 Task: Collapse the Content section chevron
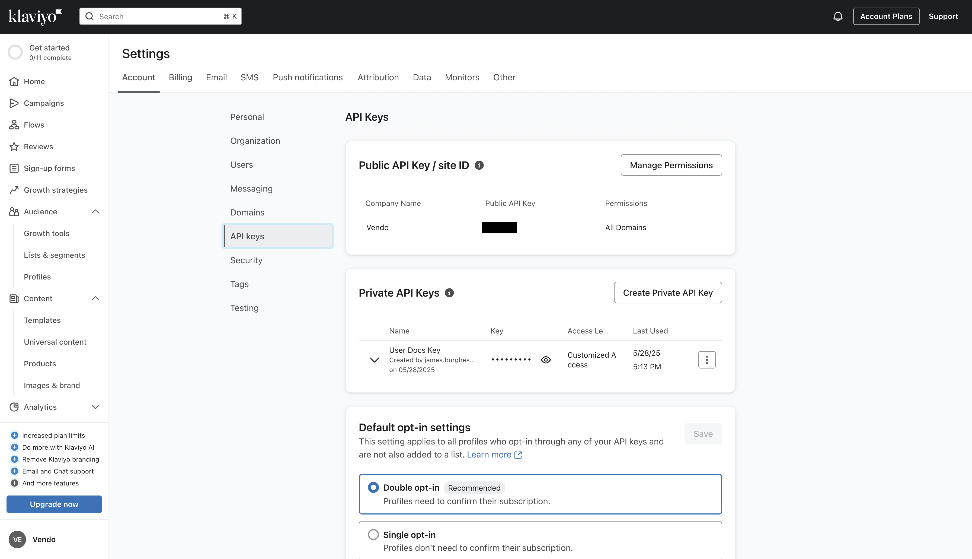[95, 298]
